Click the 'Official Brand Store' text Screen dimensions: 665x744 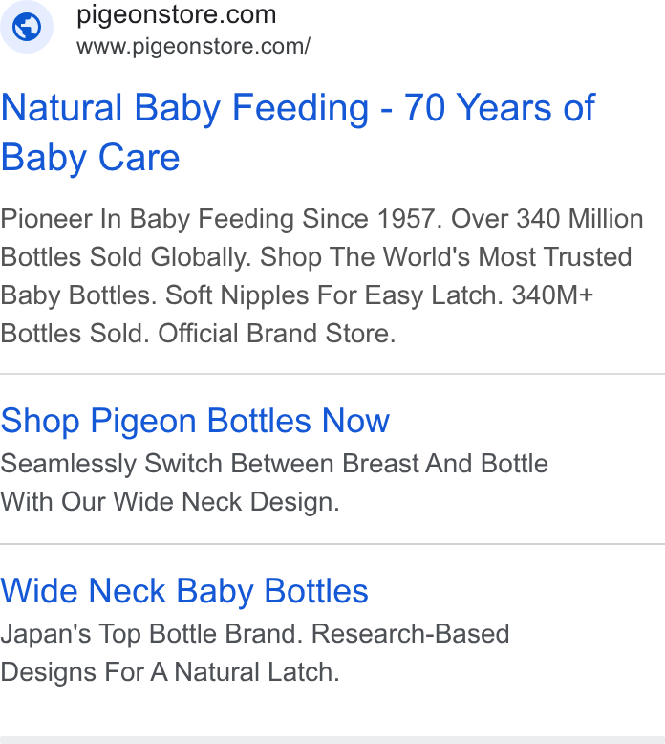pos(277,334)
